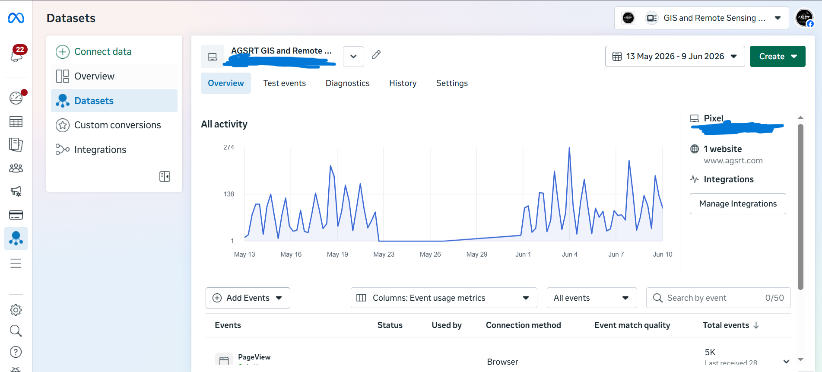Expand the dataset selector chevron
This screenshot has height=372, width=822.
click(353, 56)
